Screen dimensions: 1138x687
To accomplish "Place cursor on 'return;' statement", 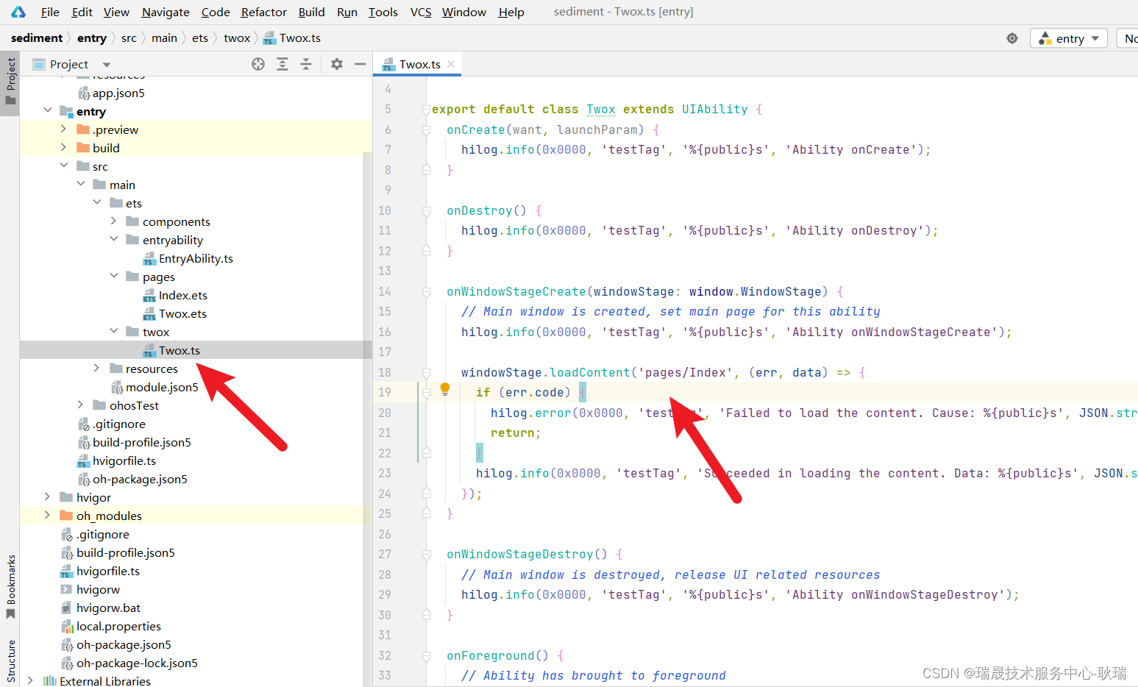I will 515,433.
